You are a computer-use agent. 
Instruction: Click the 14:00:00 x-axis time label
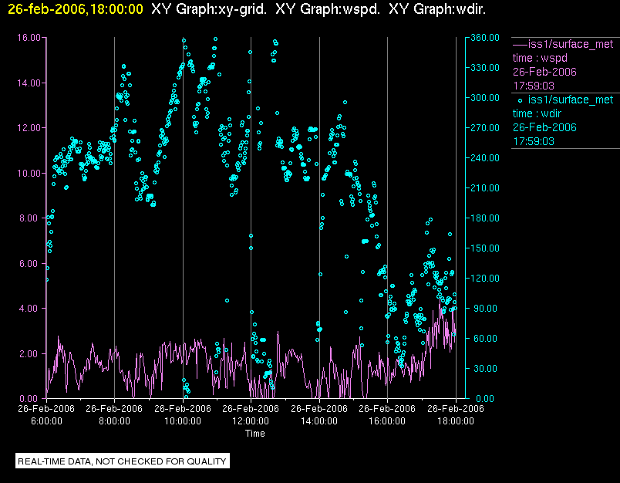[x=319, y=421]
